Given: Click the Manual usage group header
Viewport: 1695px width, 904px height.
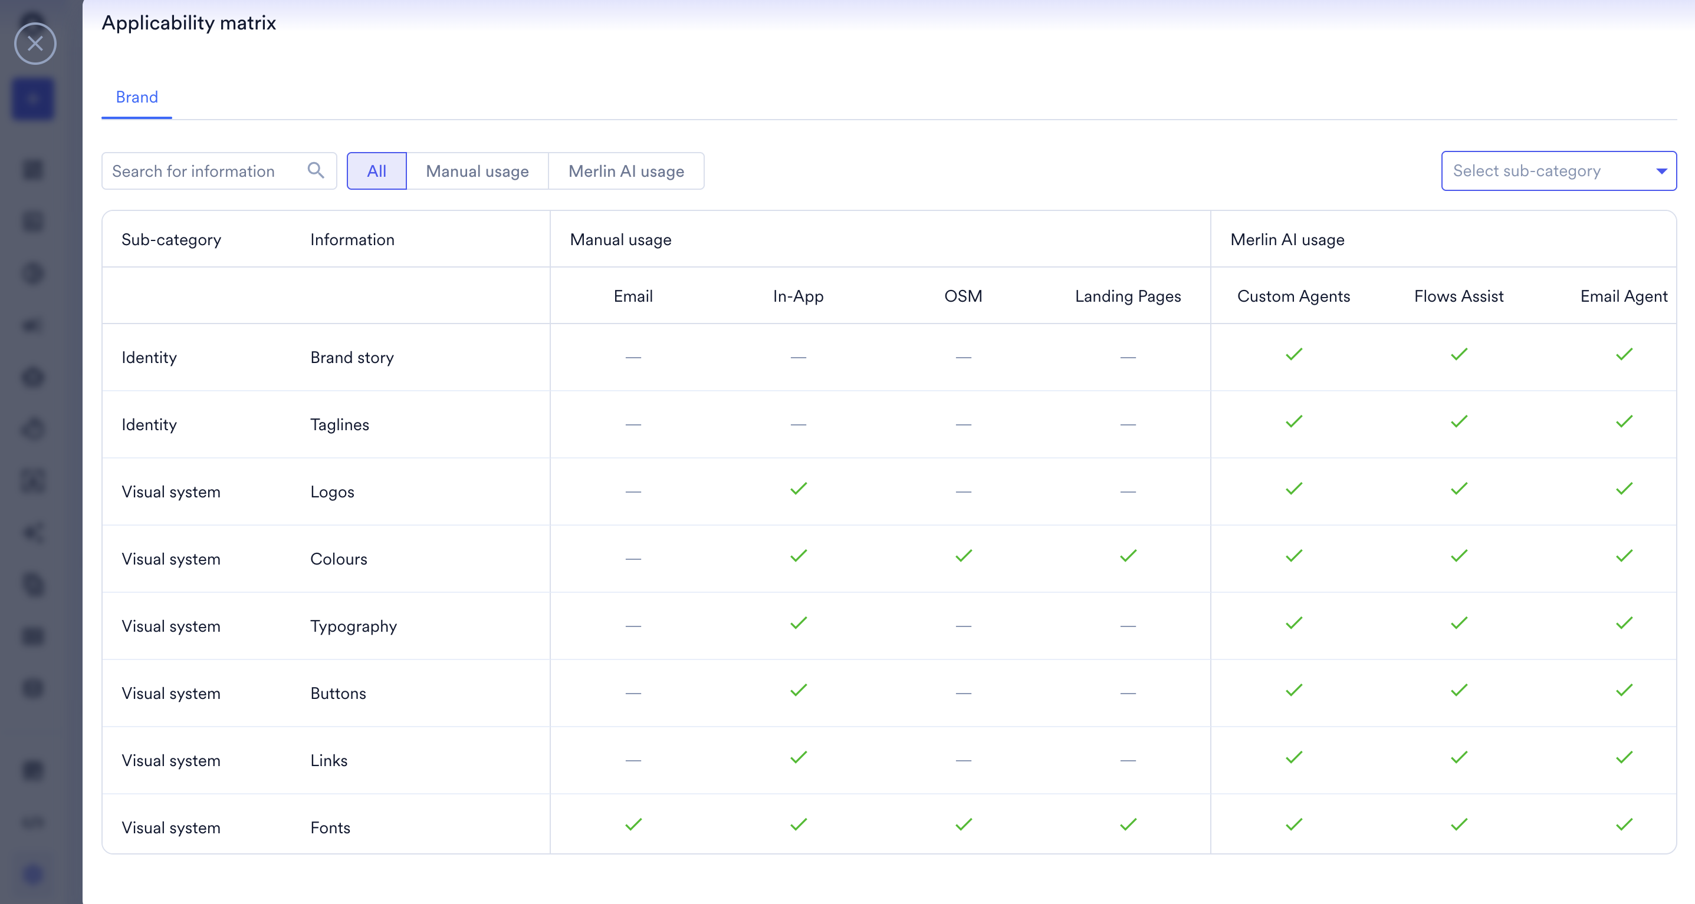Looking at the screenshot, I should click(x=620, y=240).
